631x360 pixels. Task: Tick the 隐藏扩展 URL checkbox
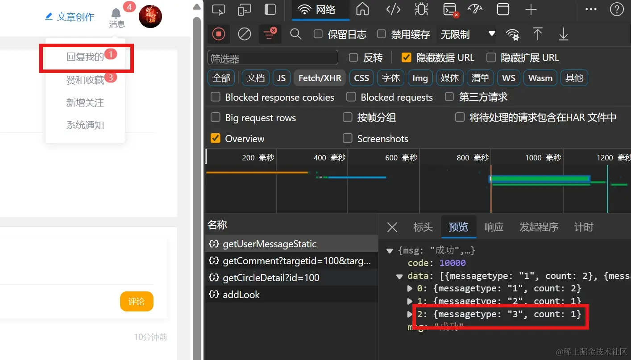(x=491, y=57)
